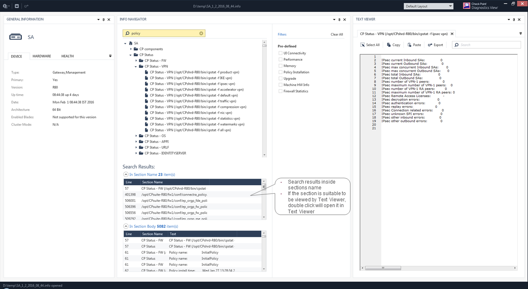528x289 pixels.
Task: Open Text Viewer tab list dropdown
Action: point(521,33)
